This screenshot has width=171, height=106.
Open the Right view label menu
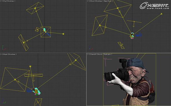[x=5, y=54]
